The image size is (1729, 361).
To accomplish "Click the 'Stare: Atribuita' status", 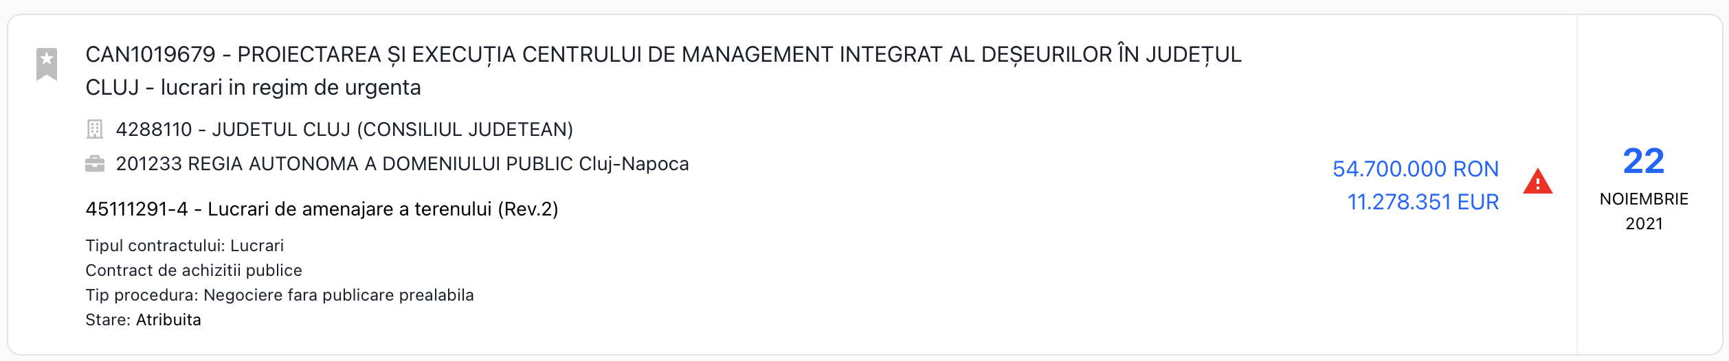I will [x=143, y=320].
